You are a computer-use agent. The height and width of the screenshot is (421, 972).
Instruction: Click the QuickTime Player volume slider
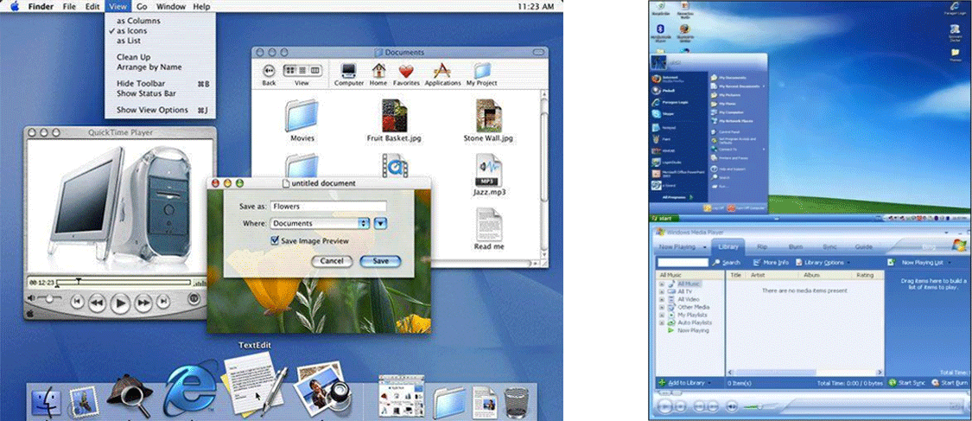(x=48, y=299)
